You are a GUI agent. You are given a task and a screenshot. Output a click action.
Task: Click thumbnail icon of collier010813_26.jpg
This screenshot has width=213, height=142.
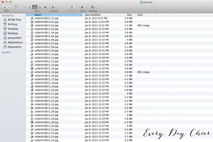point(32,111)
